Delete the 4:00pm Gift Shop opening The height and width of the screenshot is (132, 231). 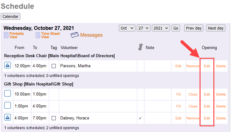[221, 118]
